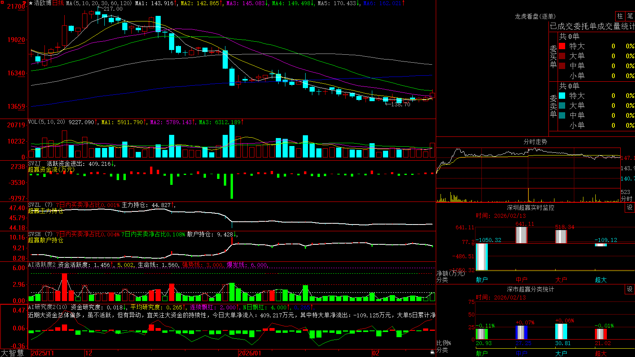The width and height of the screenshot is (635, 357).
Task: Open 设 settings for 深市超赢分类统计
Action: tap(630, 289)
